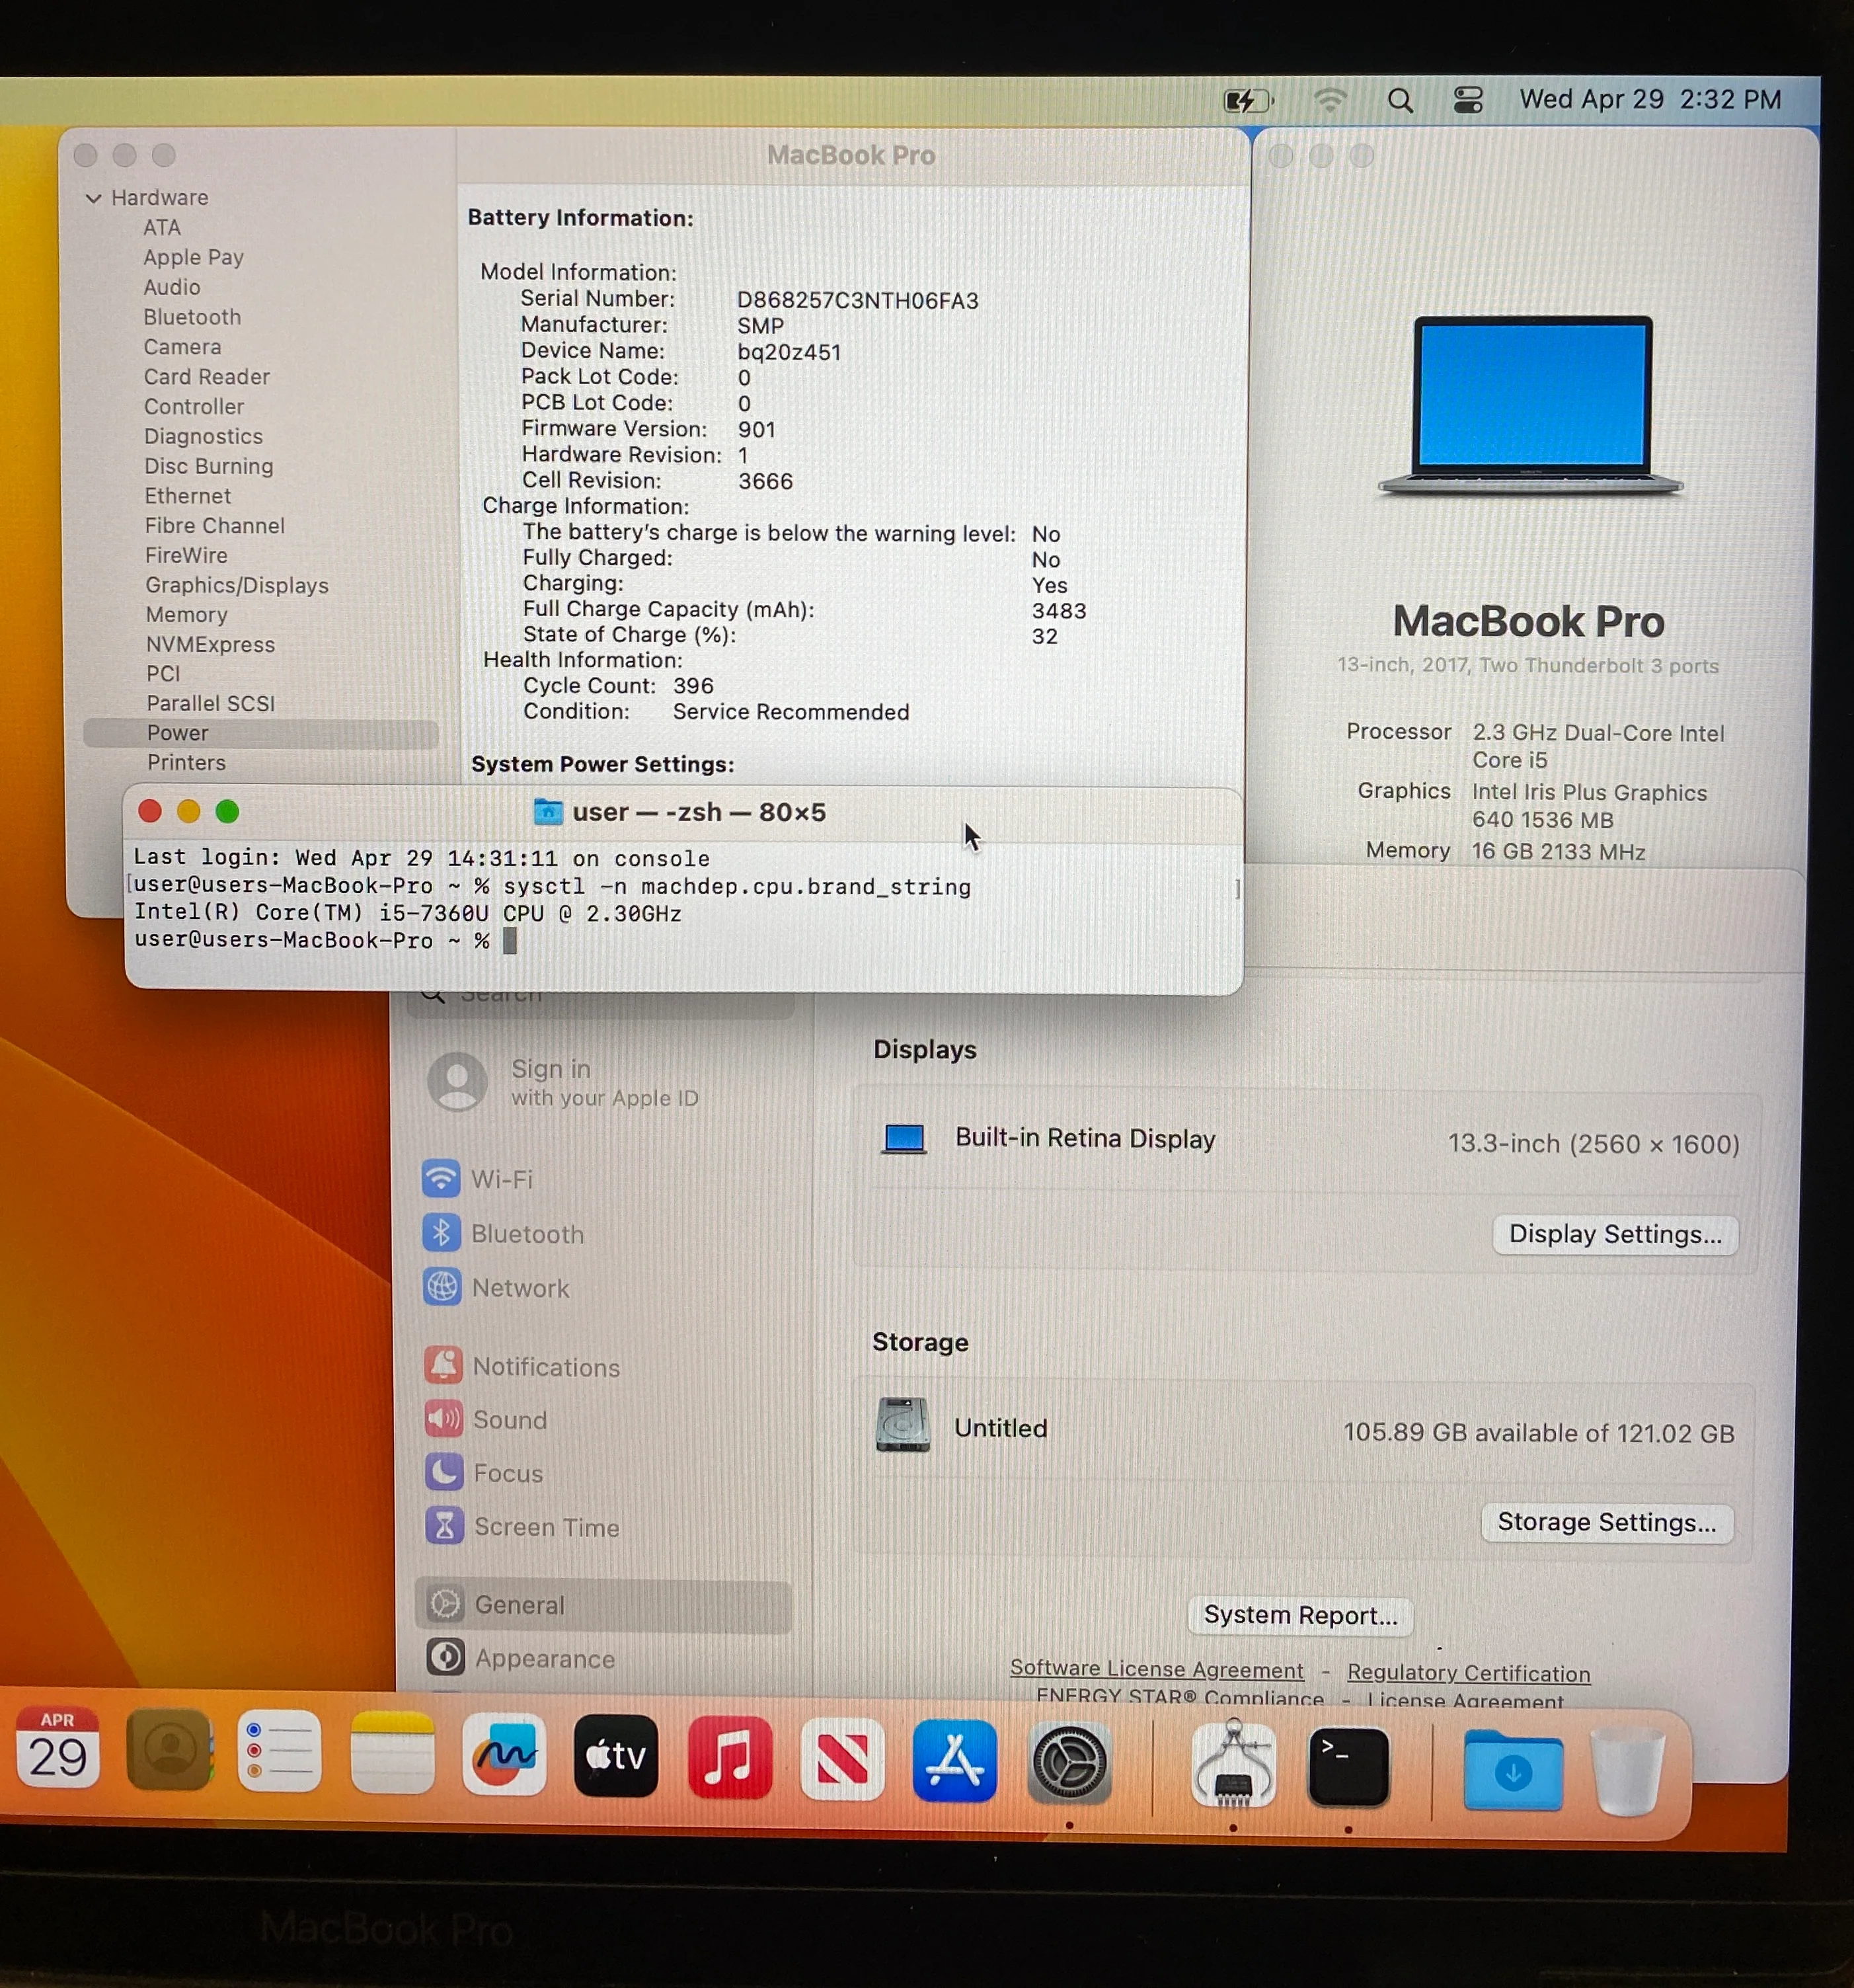Click the Built-in Retina Display icon
Image resolution: width=1854 pixels, height=1988 pixels.
[x=904, y=1139]
